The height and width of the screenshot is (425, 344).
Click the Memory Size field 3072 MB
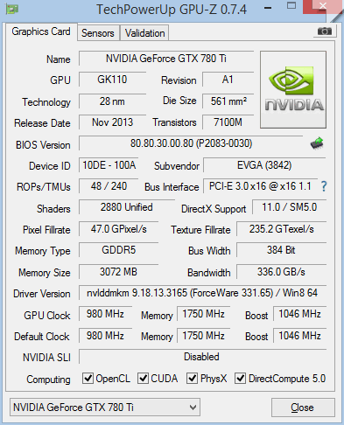pyautogui.click(x=118, y=272)
